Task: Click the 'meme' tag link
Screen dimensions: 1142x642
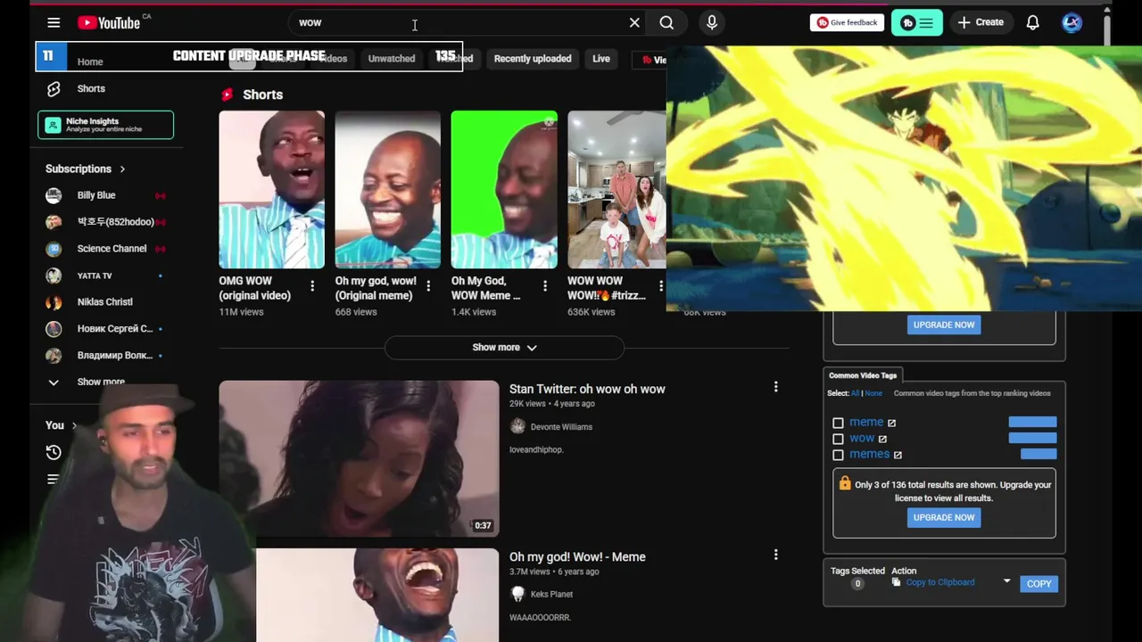Action: (866, 423)
